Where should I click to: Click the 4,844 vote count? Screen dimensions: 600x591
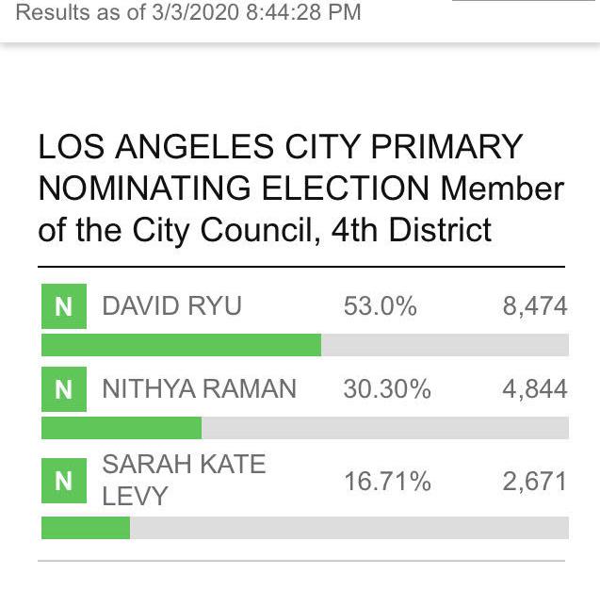[x=535, y=389]
